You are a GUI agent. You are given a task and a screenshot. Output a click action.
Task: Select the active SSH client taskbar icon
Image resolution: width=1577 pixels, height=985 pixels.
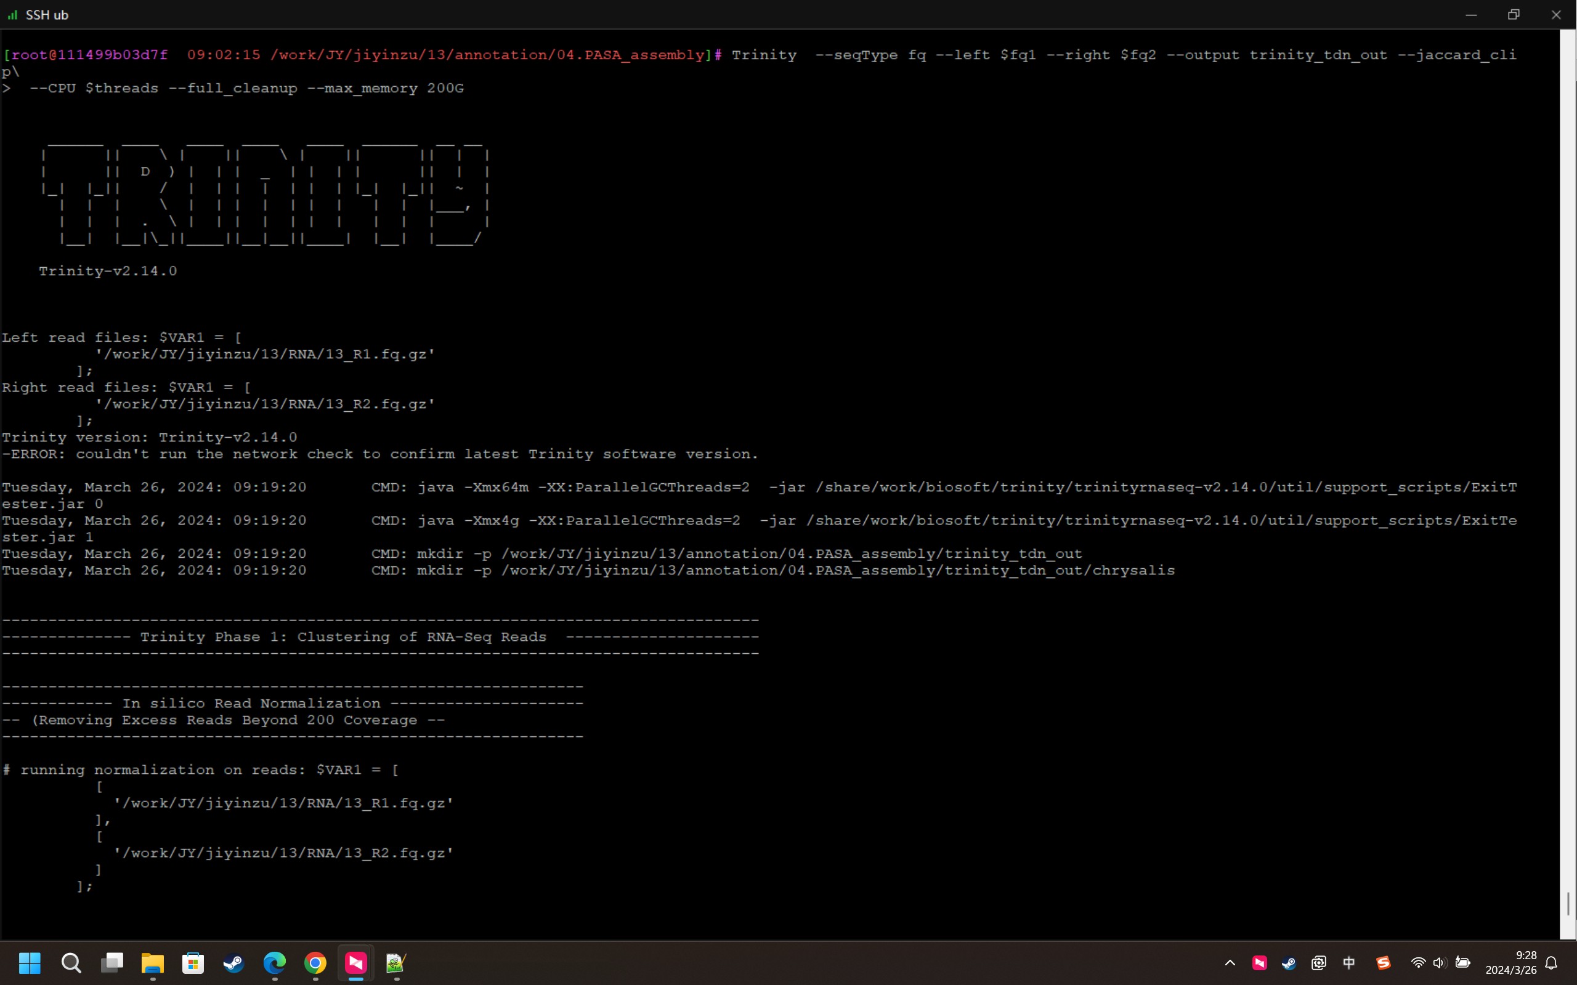(356, 962)
